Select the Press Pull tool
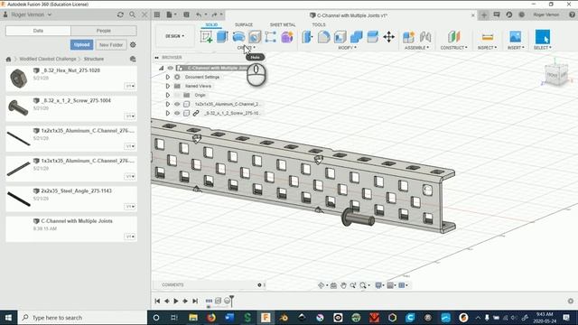Image resolution: width=578 pixels, height=325 pixels. click(307, 37)
